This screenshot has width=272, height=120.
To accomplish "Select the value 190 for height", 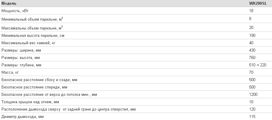I will point(252,36).
